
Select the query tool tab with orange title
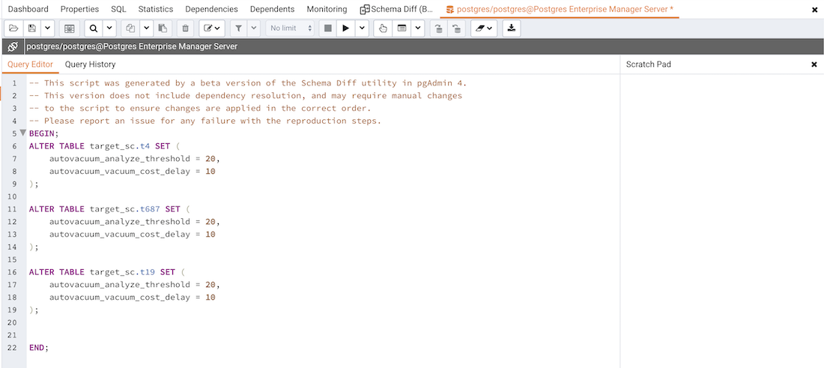pyautogui.click(x=560, y=9)
